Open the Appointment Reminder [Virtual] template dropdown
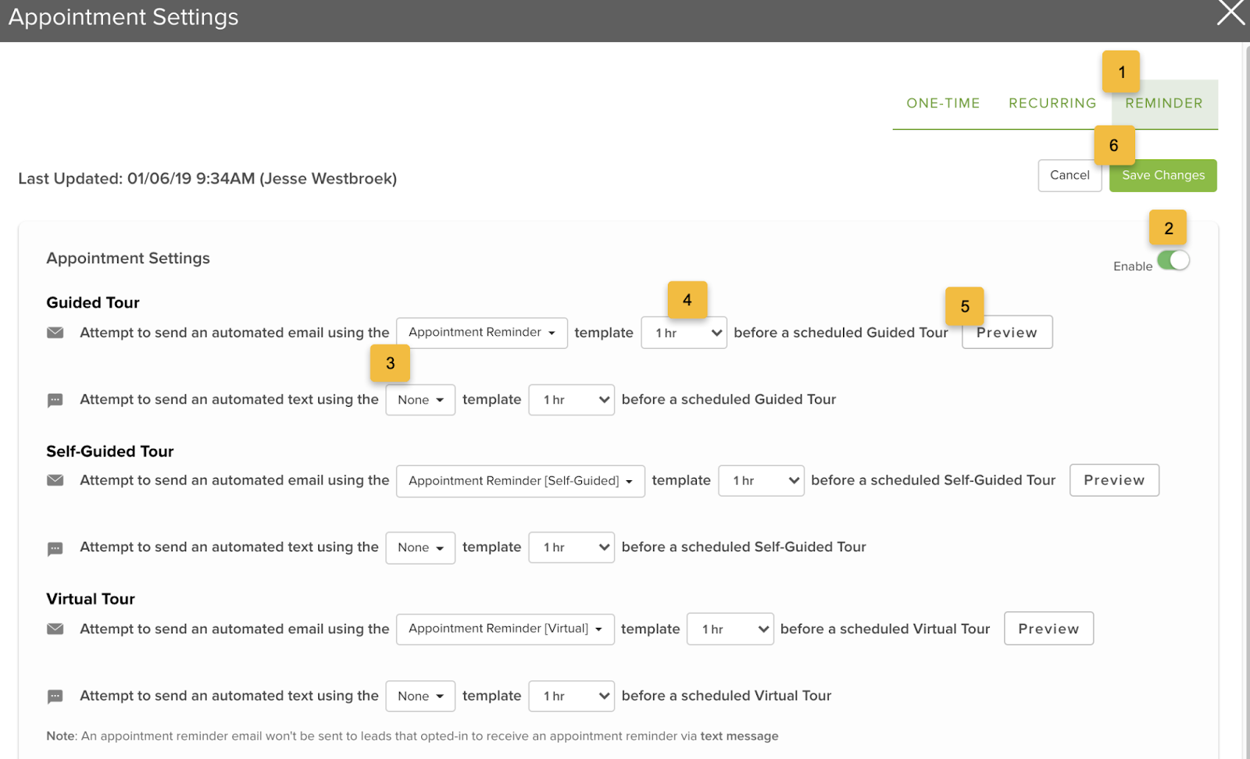 click(x=505, y=629)
